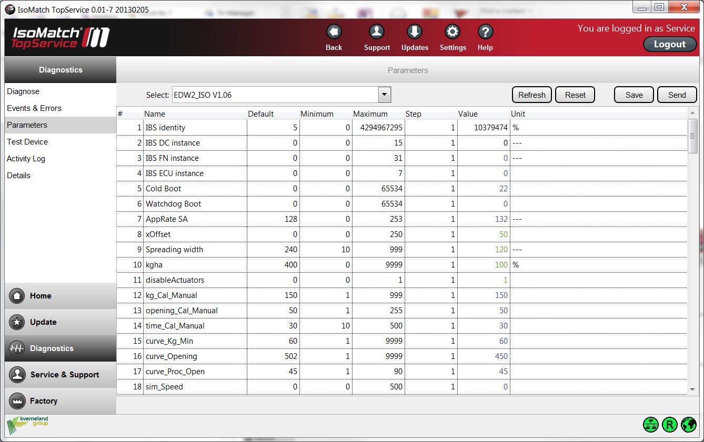Open Settings gear icon

click(452, 33)
